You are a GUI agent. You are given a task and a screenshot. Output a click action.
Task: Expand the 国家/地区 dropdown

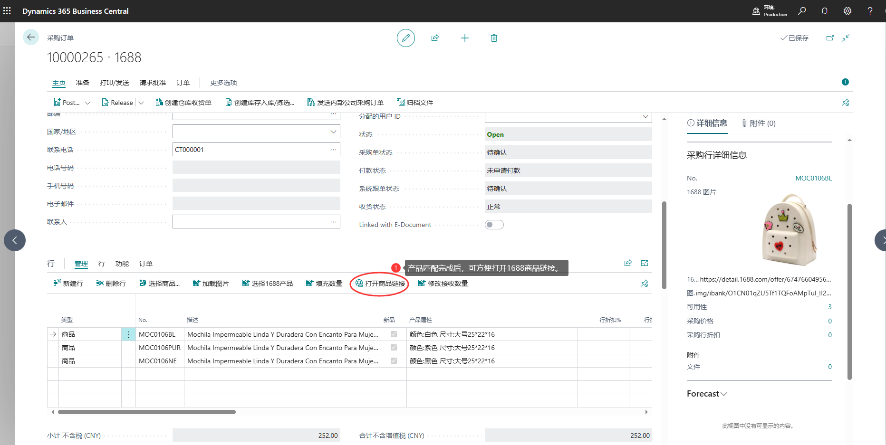click(x=333, y=132)
